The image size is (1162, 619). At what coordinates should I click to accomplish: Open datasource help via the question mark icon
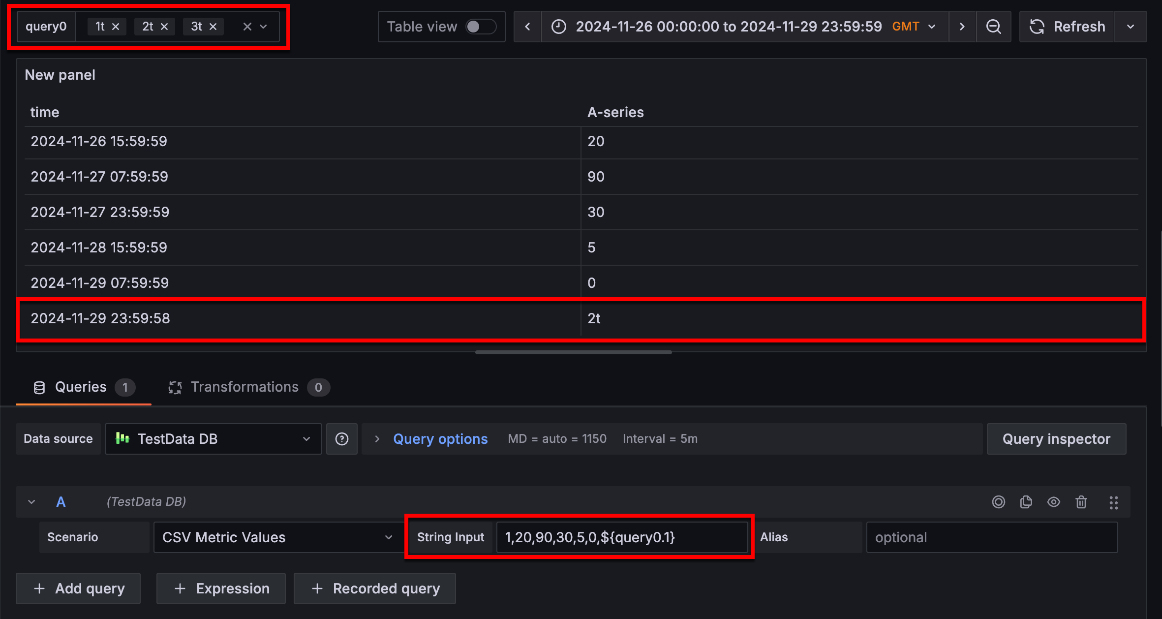[x=342, y=438]
